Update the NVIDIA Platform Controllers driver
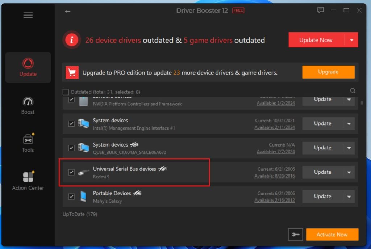Viewport: 371px width, 249px height. [x=322, y=100]
